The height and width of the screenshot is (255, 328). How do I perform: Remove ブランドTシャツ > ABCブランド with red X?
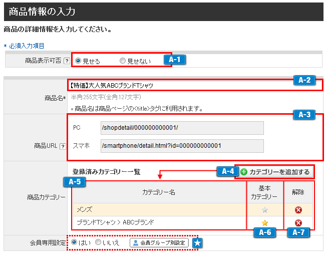click(298, 222)
